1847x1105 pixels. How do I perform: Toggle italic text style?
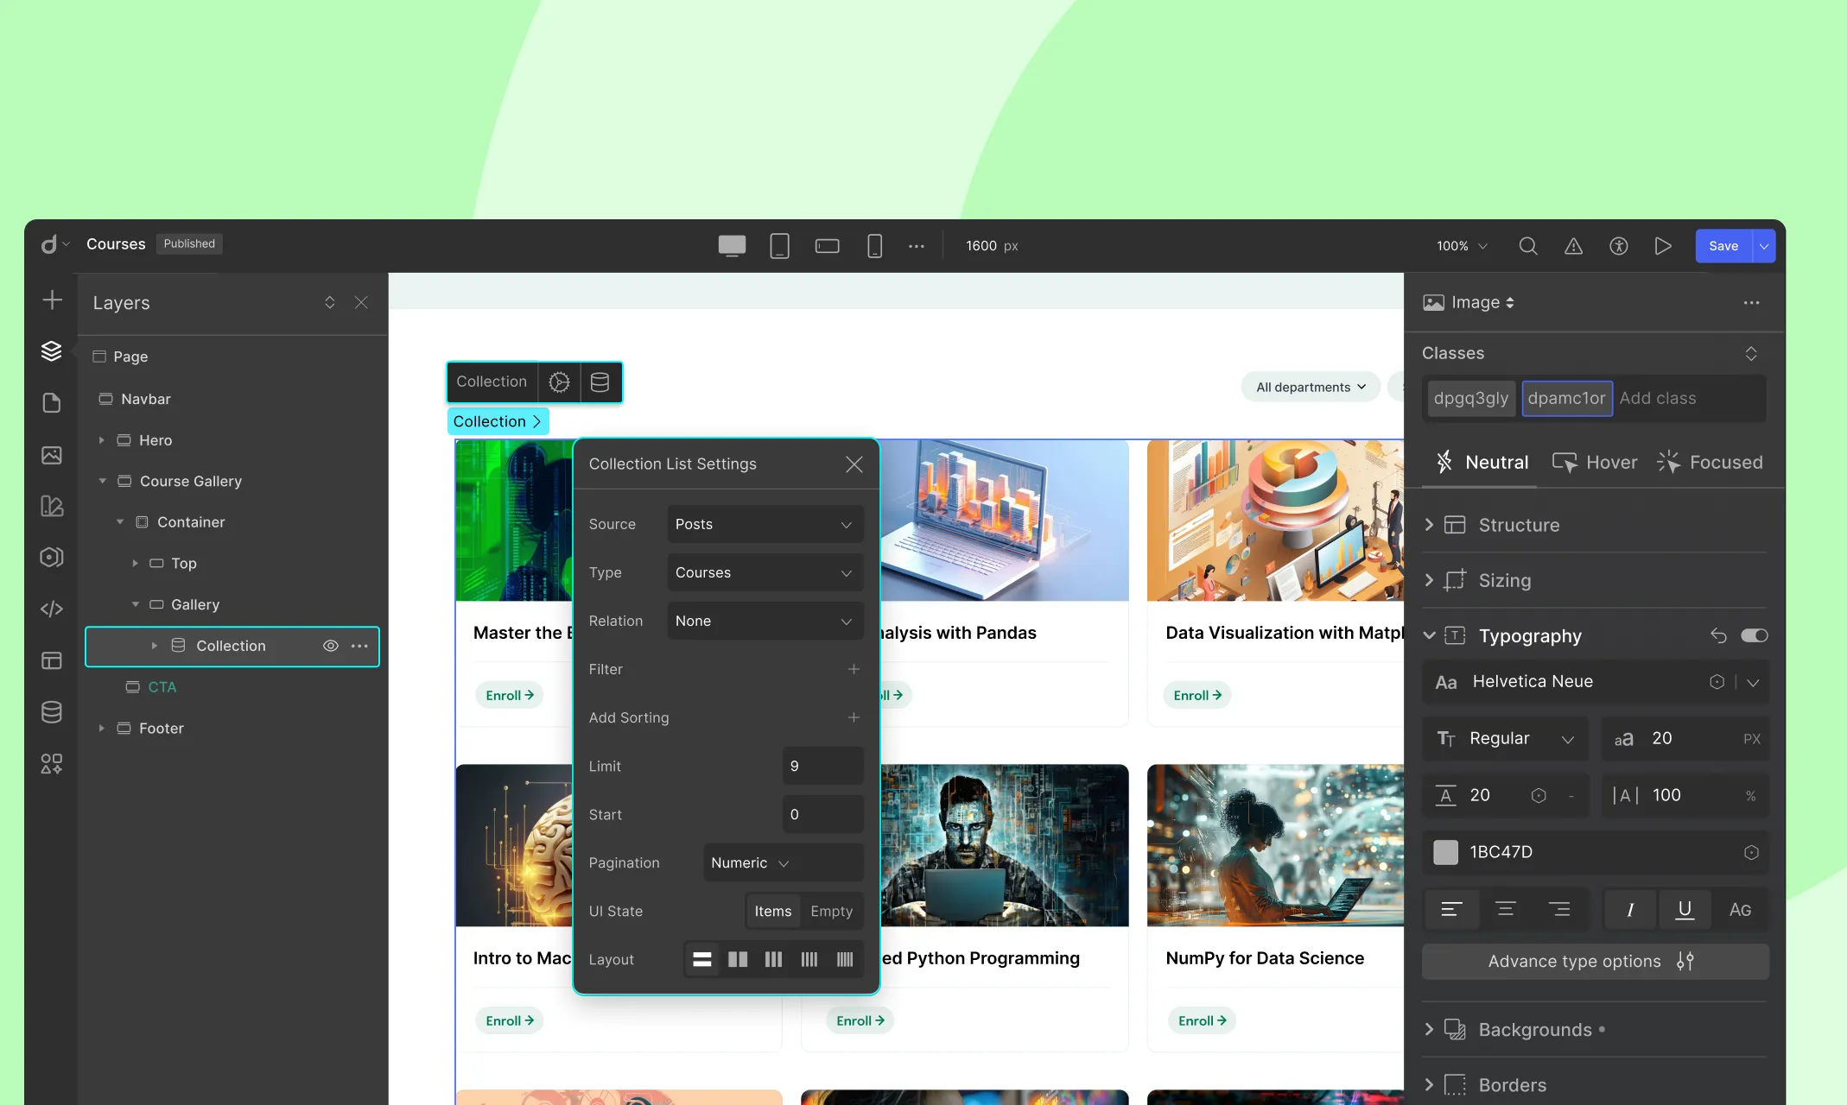[x=1629, y=910]
